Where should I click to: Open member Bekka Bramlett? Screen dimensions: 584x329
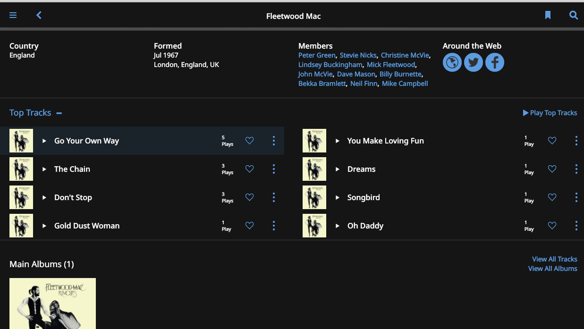point(322,84)
